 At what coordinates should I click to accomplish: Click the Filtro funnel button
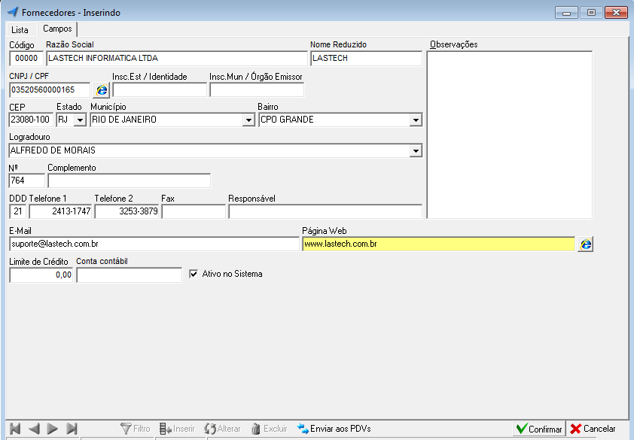(136, 429)
